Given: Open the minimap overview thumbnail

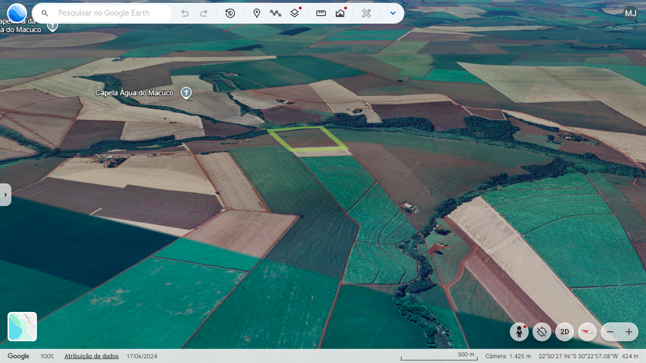Looking at the screenshot, I should [22, 327].
